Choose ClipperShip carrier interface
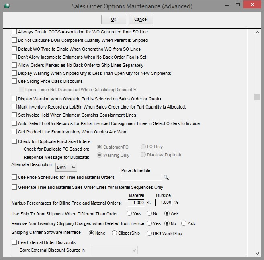The image size is (264, 260). point(115,233)
